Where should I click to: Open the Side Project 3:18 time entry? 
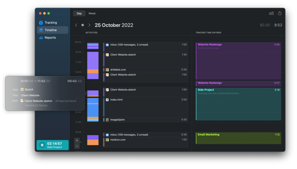(239, 104)
